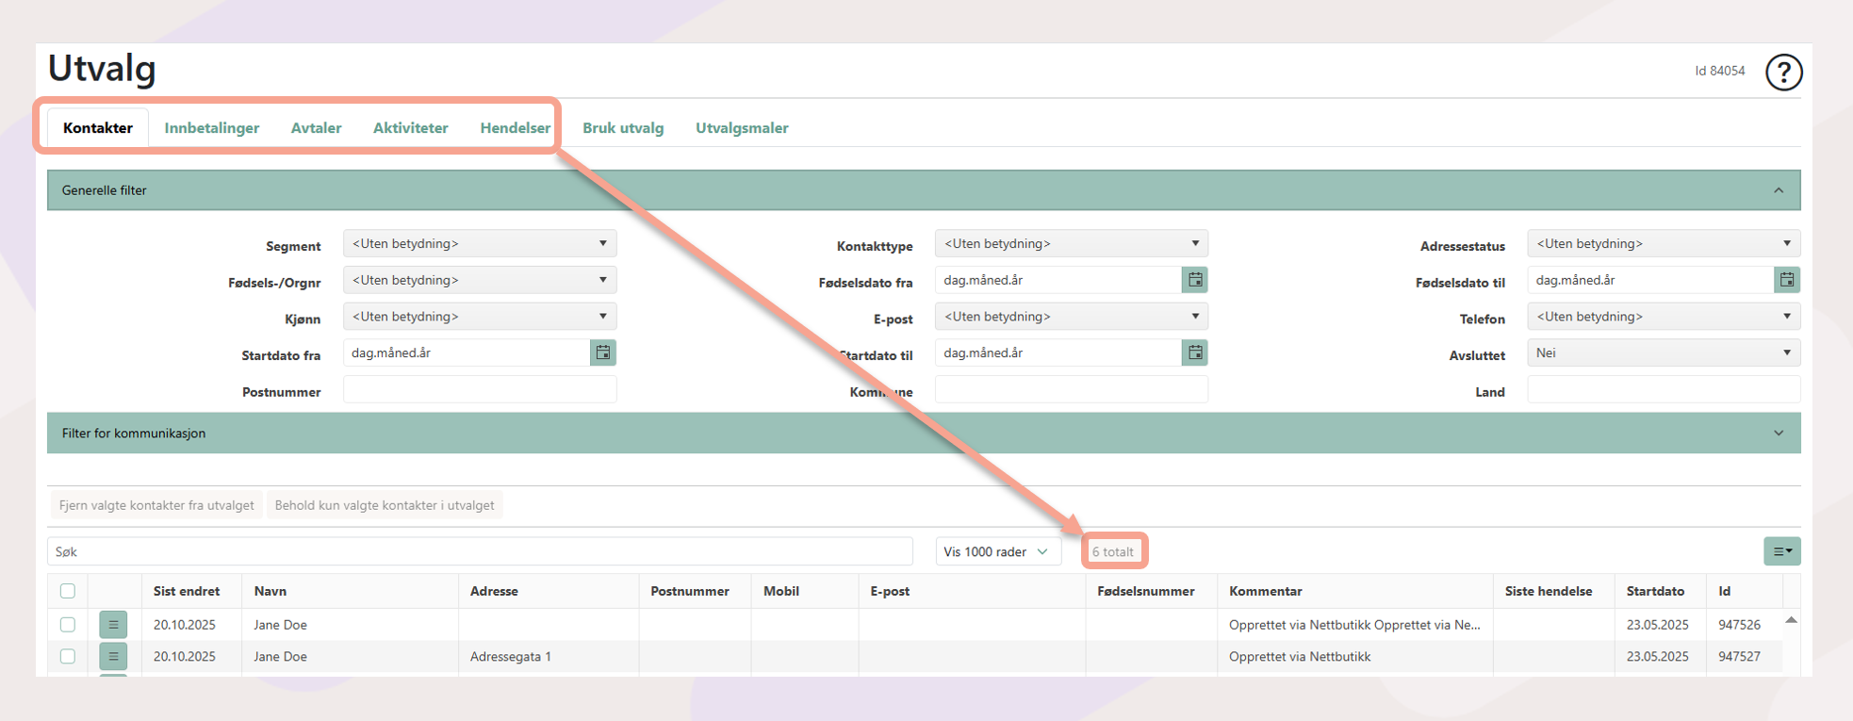Screen dimensions: 1853x721
Task: Open calendar picker for Startdato til
Action: (1195, 352)
